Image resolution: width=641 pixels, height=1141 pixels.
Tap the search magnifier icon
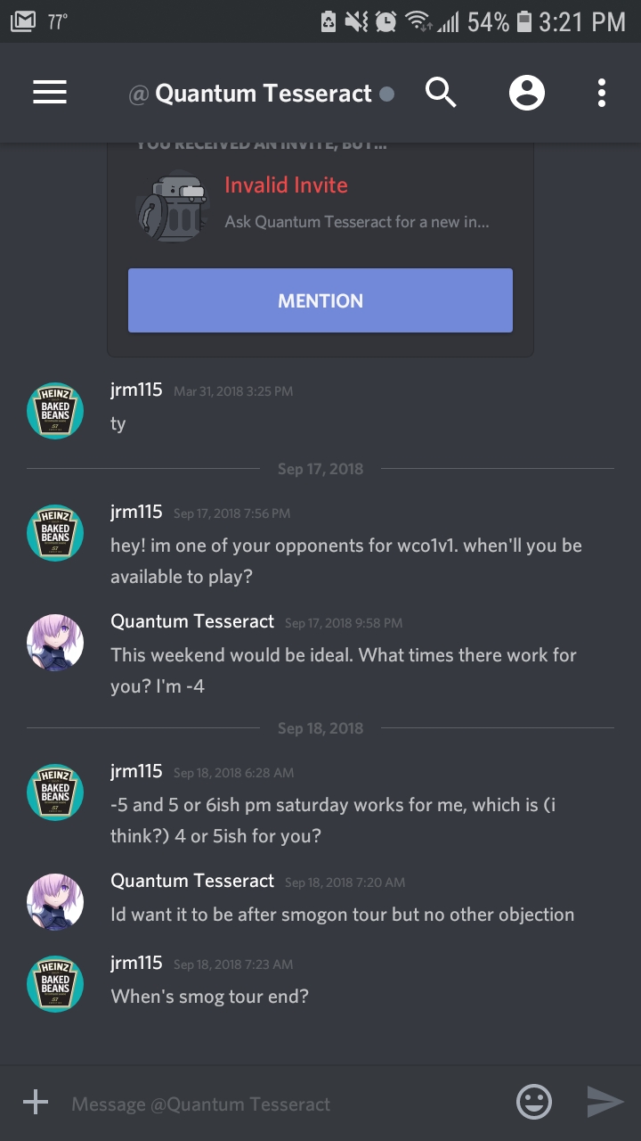(441, 93)
